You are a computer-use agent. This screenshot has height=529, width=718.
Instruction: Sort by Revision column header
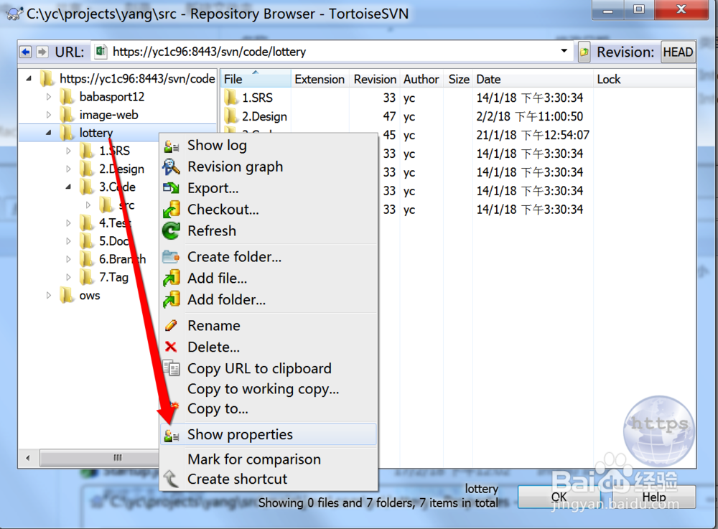point(375,79)
